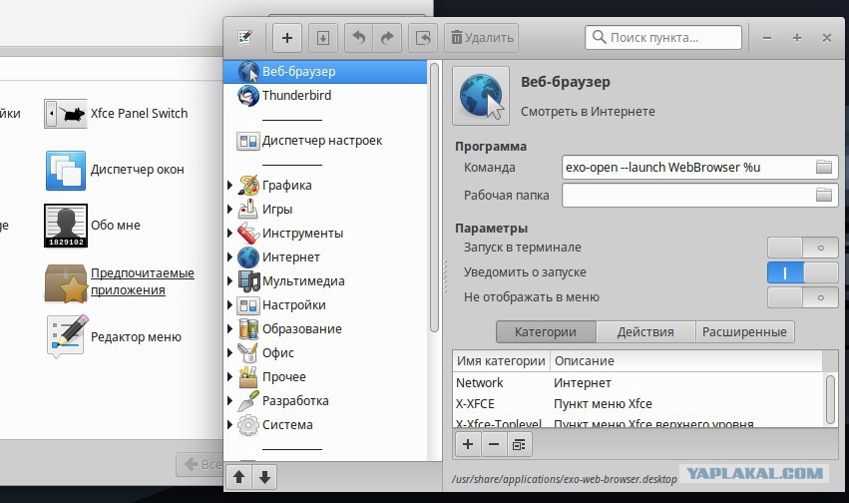Click the Рабочая папка input field
The image size is (849, 503).
coord(699,195)
